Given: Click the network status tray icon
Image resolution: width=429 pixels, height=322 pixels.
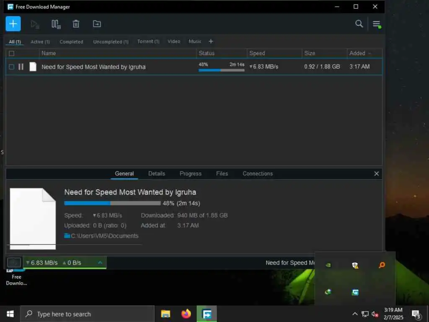Looking at the screenshot, I should 365,314.
